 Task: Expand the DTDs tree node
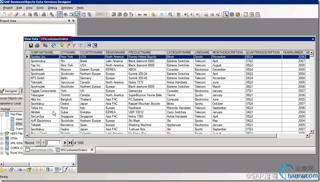click(x=2, y=138)
